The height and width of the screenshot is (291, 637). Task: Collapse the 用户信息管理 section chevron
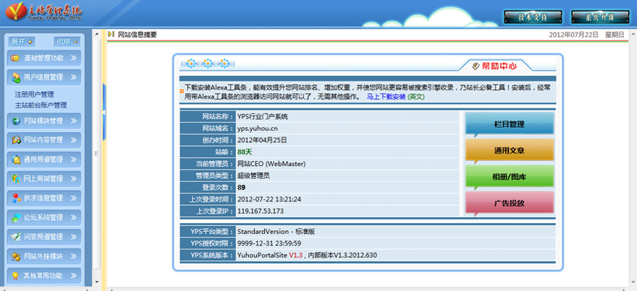[x=73, y=77]
